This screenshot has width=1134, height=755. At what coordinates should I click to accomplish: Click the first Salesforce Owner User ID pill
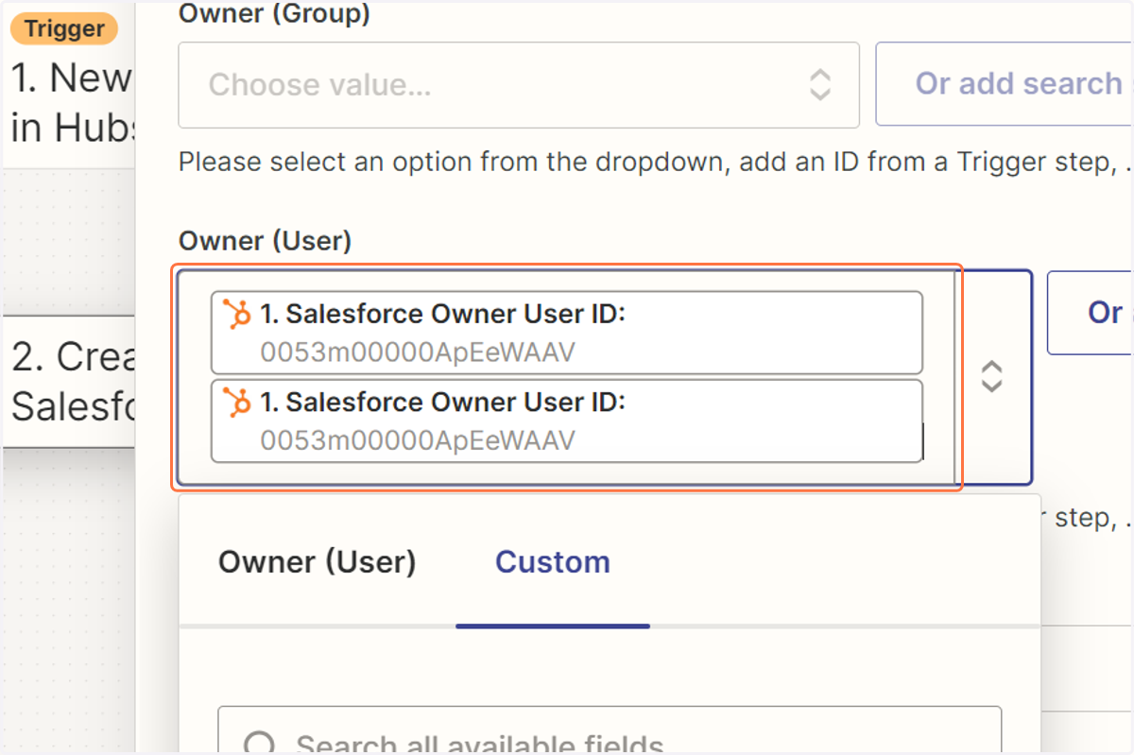[567, 333]
